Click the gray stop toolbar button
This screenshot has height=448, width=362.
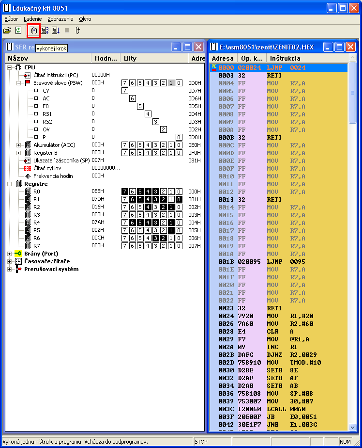coord(67,30)
